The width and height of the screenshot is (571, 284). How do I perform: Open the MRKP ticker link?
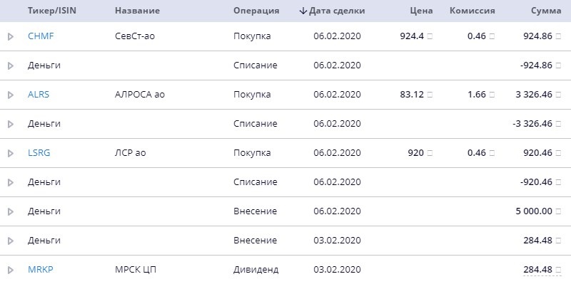pos(41,270)
